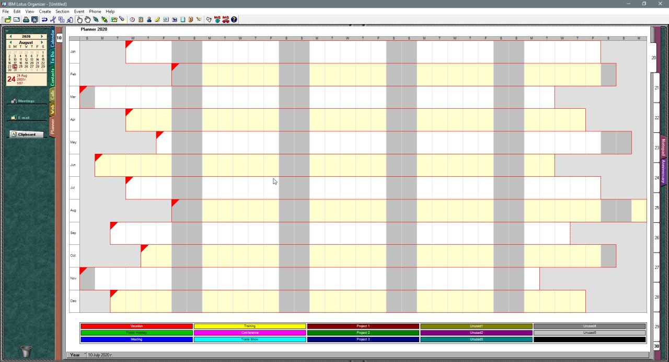This screenshot has width=669, height=362.
Task: Go to previous month before August
Action: point(10,42)
